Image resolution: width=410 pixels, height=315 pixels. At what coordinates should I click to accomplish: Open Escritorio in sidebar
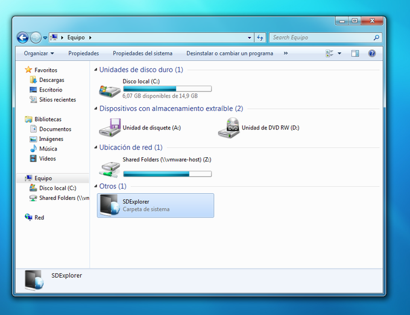point(51,90)
